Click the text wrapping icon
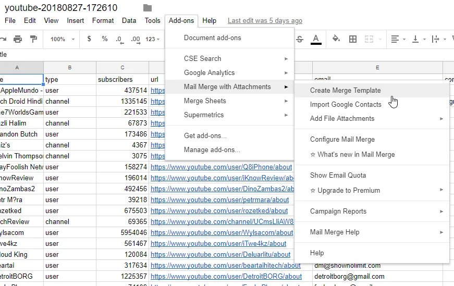 point(435,39)
